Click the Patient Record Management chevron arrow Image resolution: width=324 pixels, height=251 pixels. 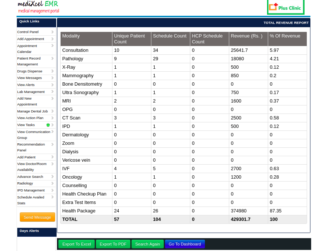[x=52, y=58]
